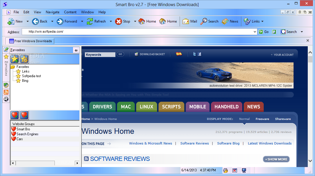Click the New tab icon
The height and width of the screenshot is (176, 315).
(x=11, y=21)
